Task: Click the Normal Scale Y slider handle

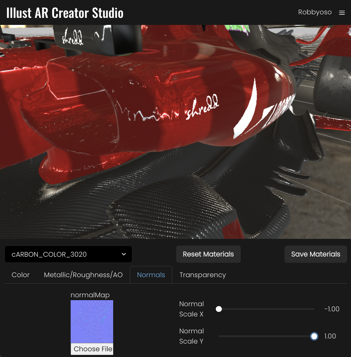Action: (x=314, y=336)
